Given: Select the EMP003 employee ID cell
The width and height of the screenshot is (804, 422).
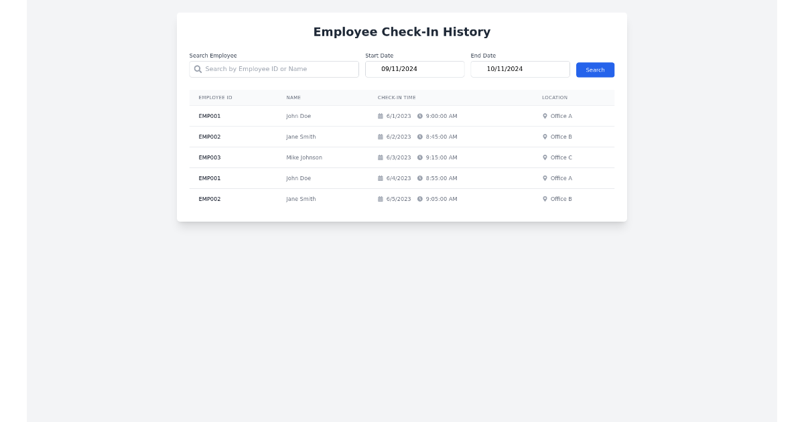Looking at the screenshot, I should pyautogui.click(x=209, y=157).
